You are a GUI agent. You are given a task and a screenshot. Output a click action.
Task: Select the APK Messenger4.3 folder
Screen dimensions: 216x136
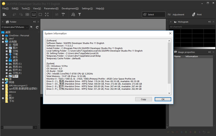(x=18, y=85)
